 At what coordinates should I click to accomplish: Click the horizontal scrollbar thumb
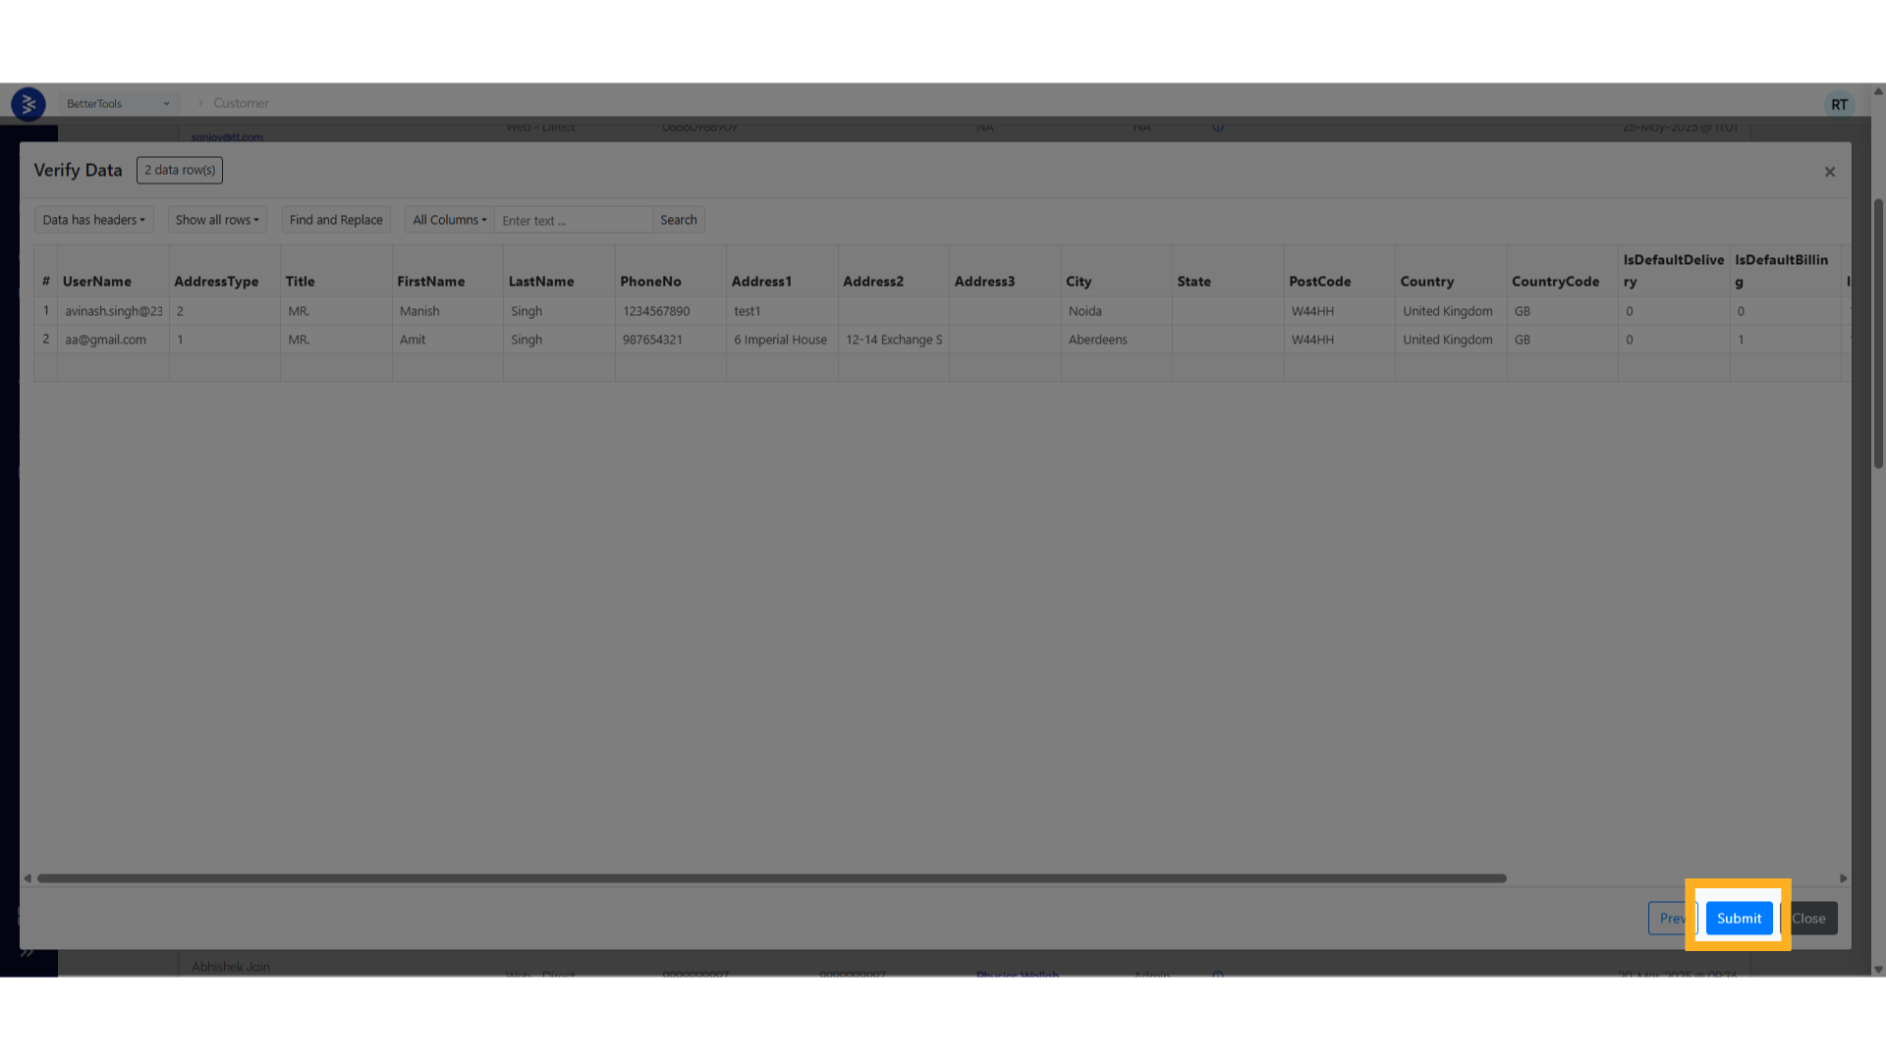click(x=771, y=878)
